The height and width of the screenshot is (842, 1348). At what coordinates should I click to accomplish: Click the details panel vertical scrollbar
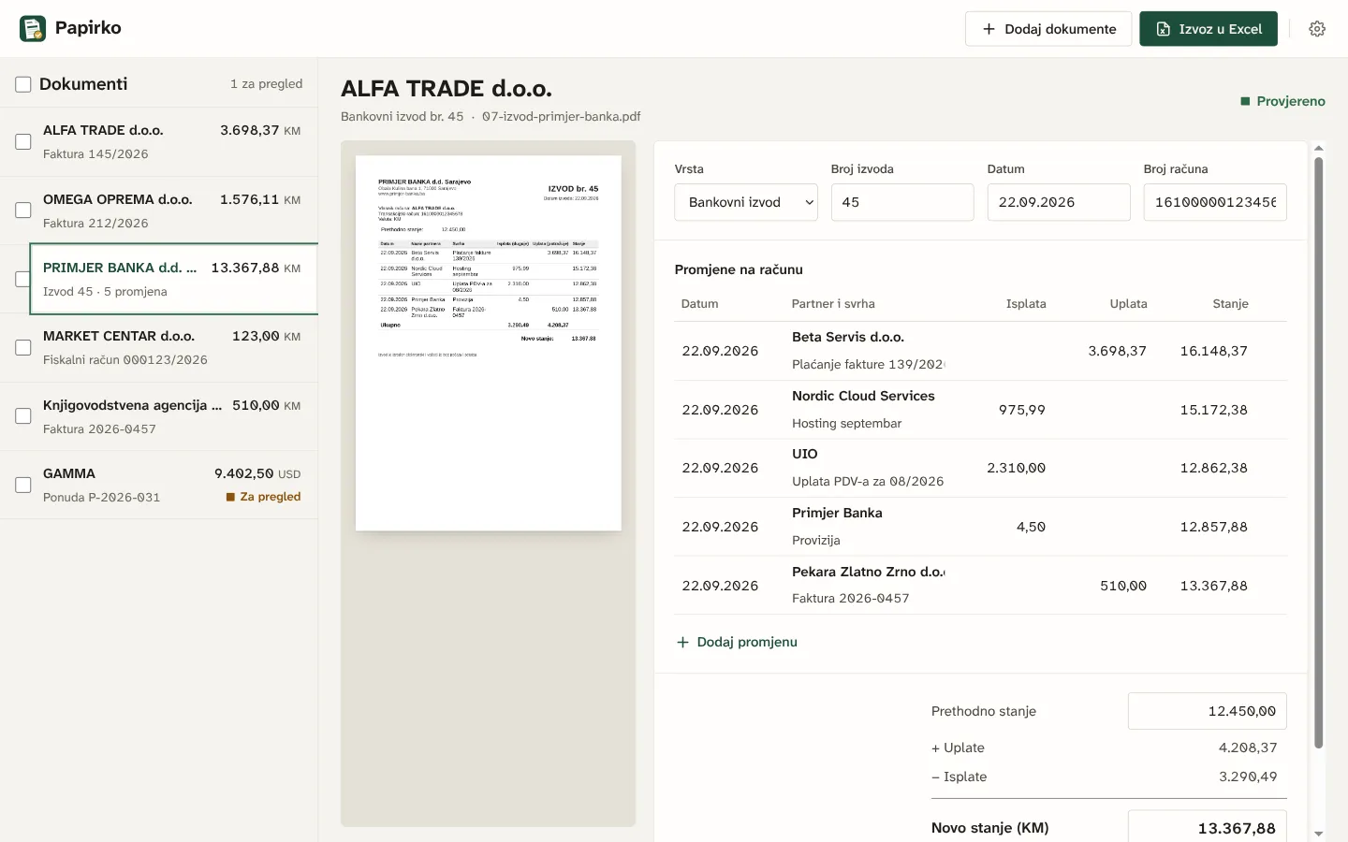pos(1319,453)
